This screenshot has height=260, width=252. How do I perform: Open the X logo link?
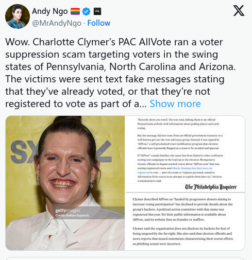[x=239, y=11]
